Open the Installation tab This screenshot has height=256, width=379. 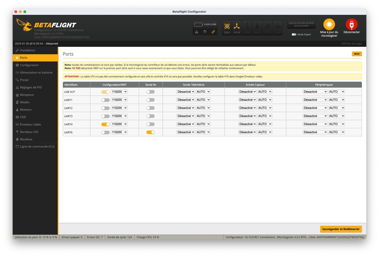pyautogui.click(x=35, y=50)
